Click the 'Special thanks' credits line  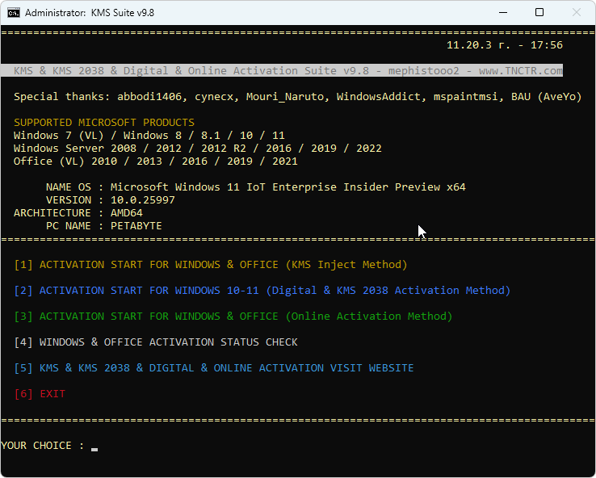tap(298, 97)
